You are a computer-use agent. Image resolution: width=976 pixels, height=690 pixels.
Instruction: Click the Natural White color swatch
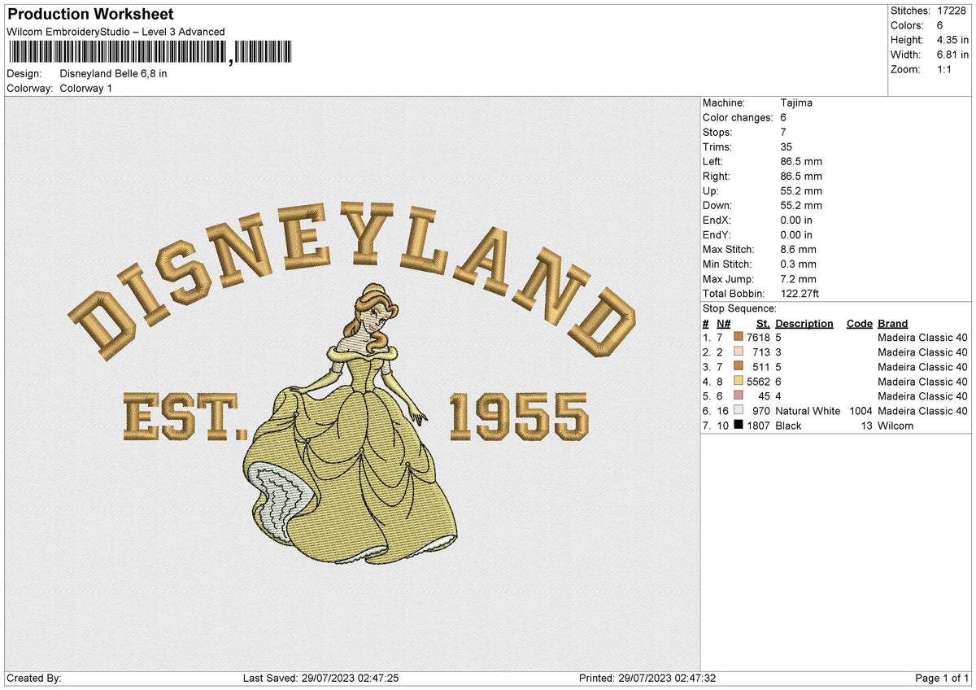[739, 410]
